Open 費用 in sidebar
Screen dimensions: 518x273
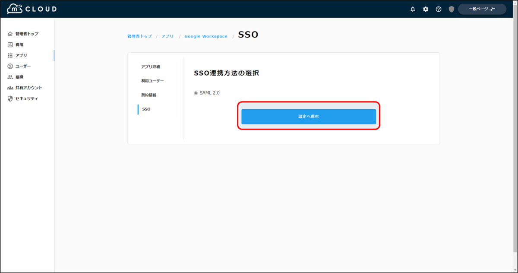[x=19, y=44]
